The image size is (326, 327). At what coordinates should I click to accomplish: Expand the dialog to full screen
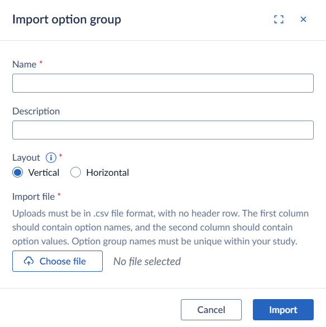279,20
